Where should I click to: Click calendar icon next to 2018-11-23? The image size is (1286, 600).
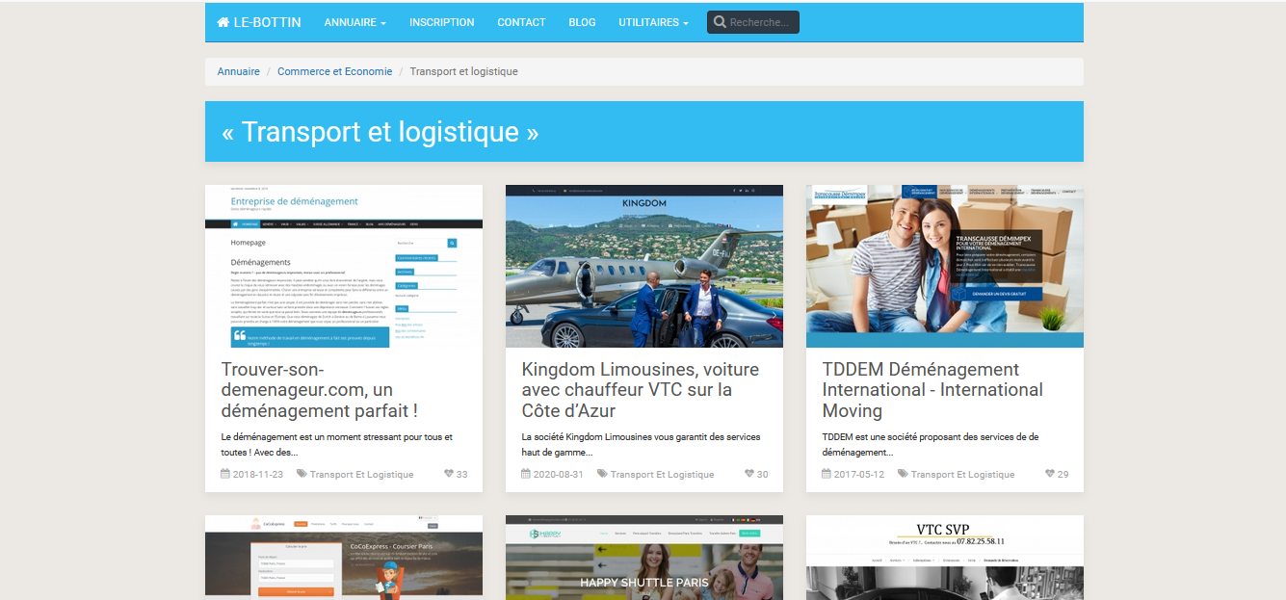[x=225, y=474]
